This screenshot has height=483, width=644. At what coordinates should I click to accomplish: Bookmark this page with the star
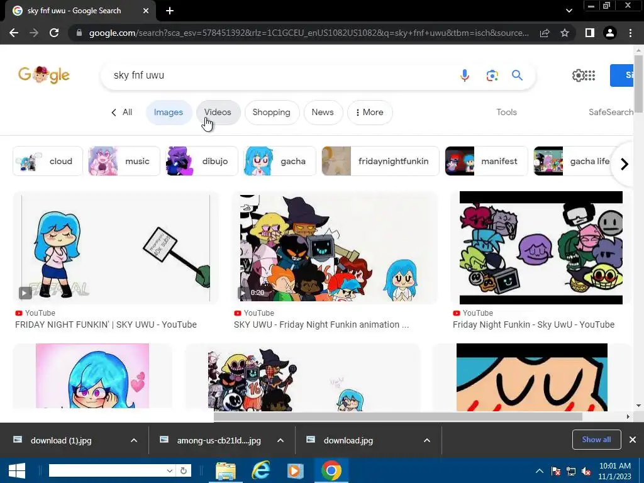(565, 33)
